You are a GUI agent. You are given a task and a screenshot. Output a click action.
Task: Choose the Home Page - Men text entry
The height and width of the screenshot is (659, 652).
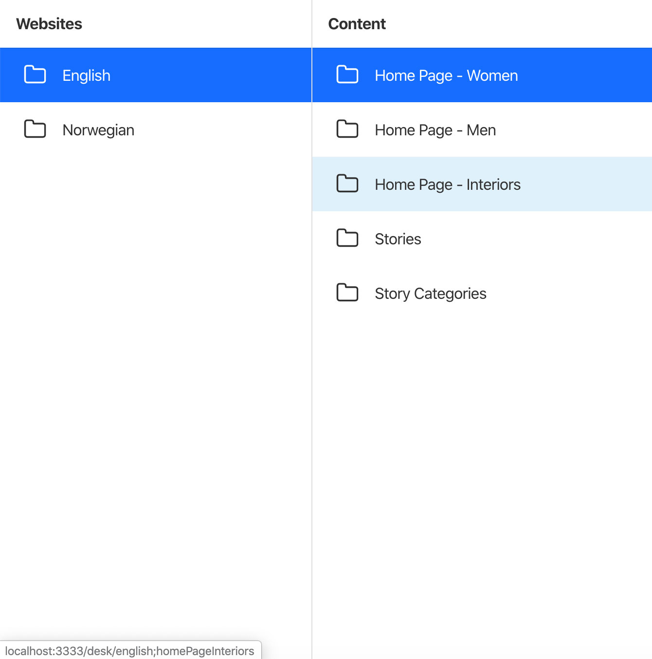pos(435,130)
